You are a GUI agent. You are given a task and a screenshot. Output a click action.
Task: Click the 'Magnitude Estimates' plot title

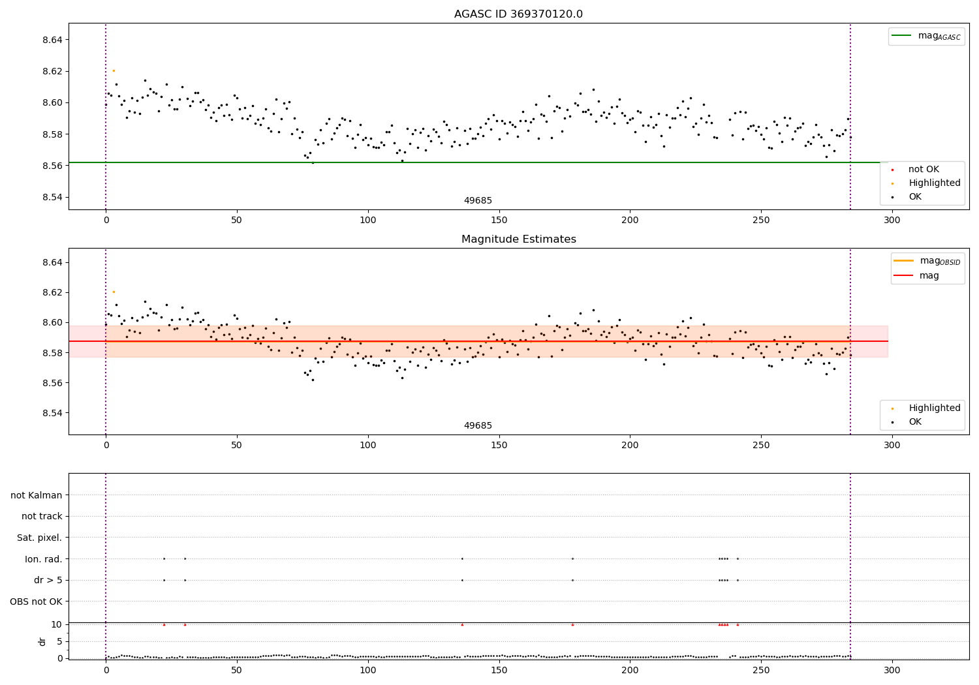(x=518, y=239)
